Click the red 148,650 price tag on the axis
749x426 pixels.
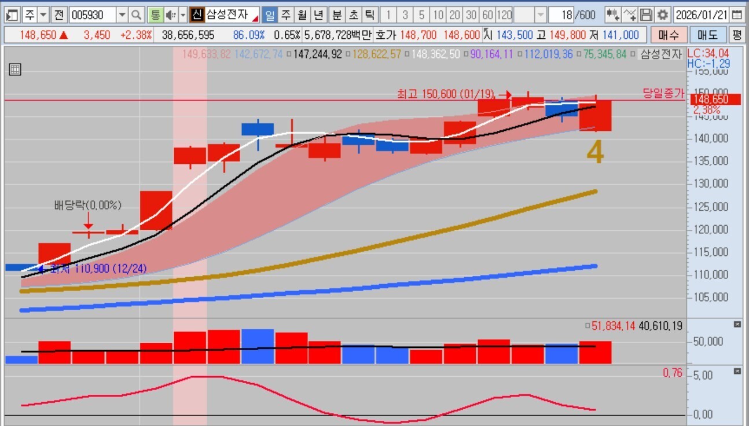click(715, 100)
